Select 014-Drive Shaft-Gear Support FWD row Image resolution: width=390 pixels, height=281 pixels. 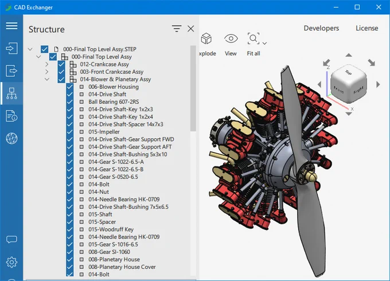[131, 139]
